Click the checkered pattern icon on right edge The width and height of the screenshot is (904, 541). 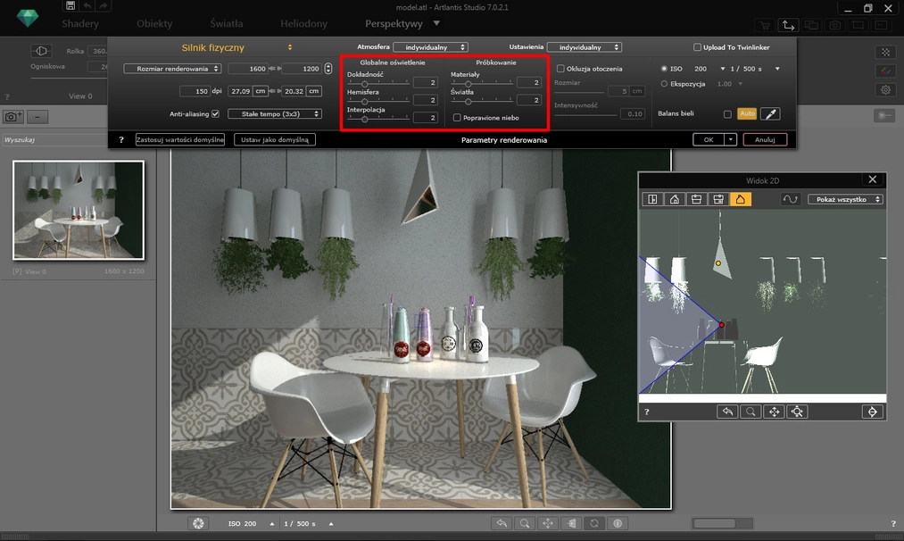[885, 53]
